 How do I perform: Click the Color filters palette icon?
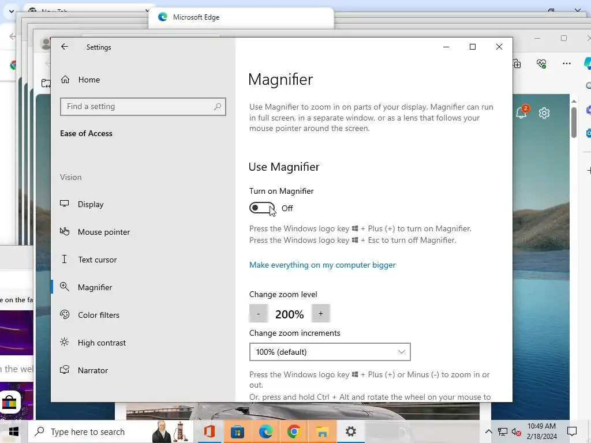[65, 314]
